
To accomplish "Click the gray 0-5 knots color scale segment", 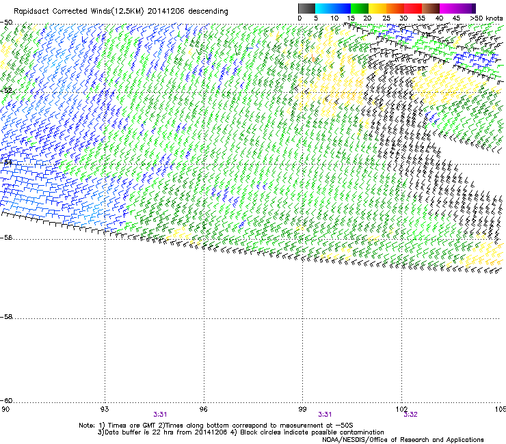I will click(x=306, y=8).
